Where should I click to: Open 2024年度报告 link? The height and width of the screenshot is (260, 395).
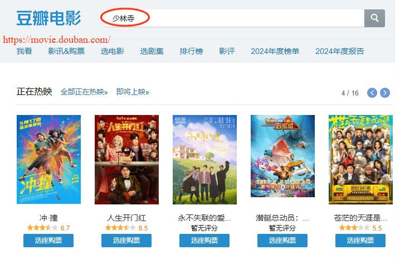point(340,51)
